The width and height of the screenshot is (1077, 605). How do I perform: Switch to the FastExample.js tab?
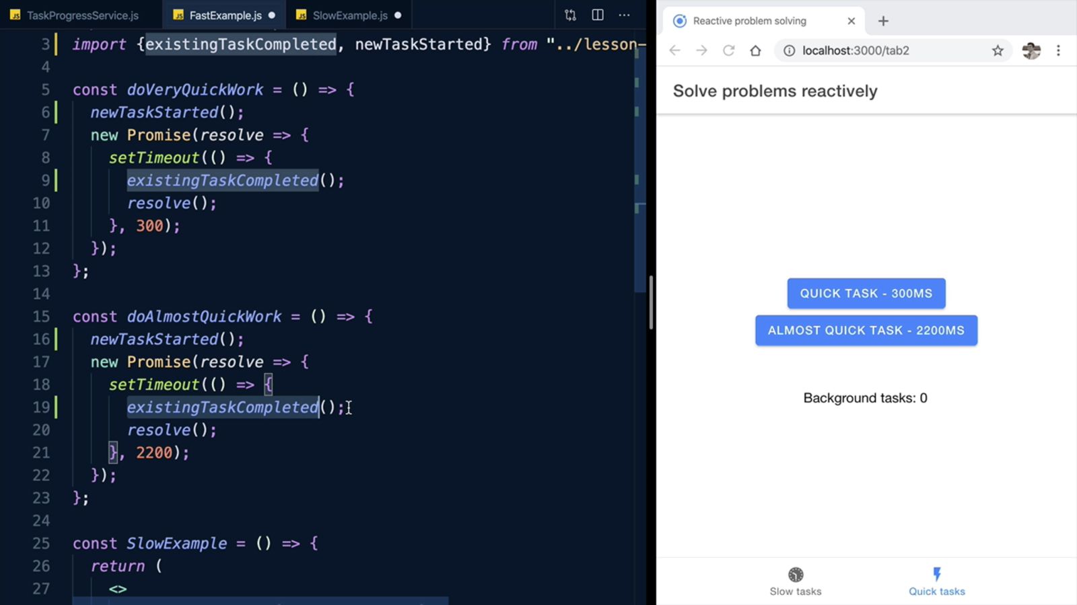pos(225,15)
